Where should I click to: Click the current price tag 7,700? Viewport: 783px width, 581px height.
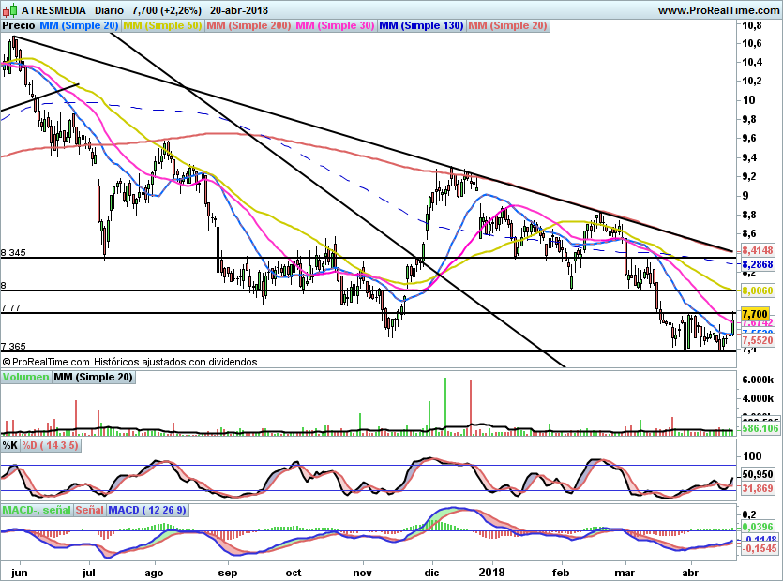tap(755, 314)
